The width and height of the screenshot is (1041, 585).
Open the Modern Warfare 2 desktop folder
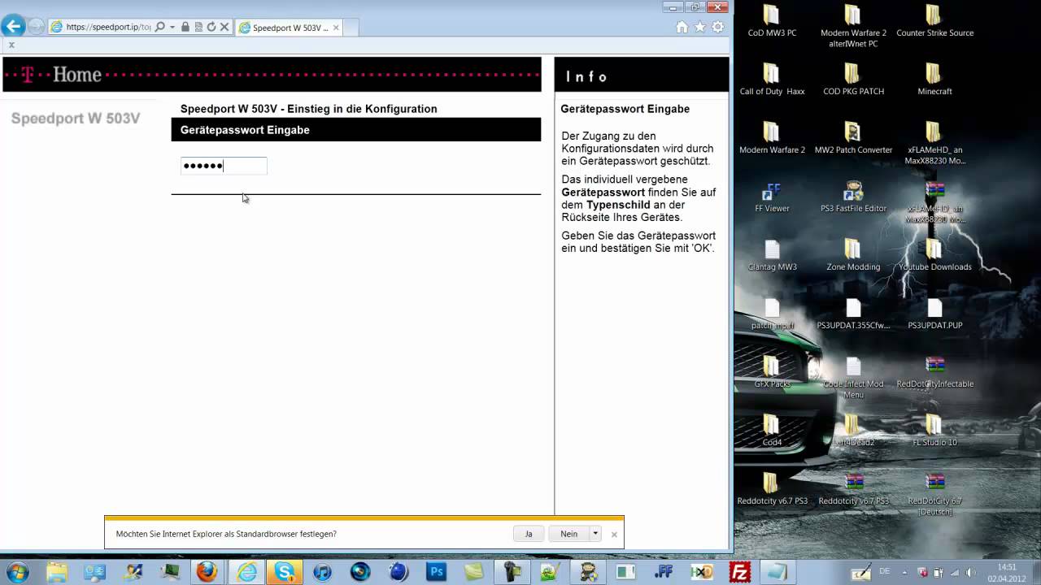(x=772, y=138)
